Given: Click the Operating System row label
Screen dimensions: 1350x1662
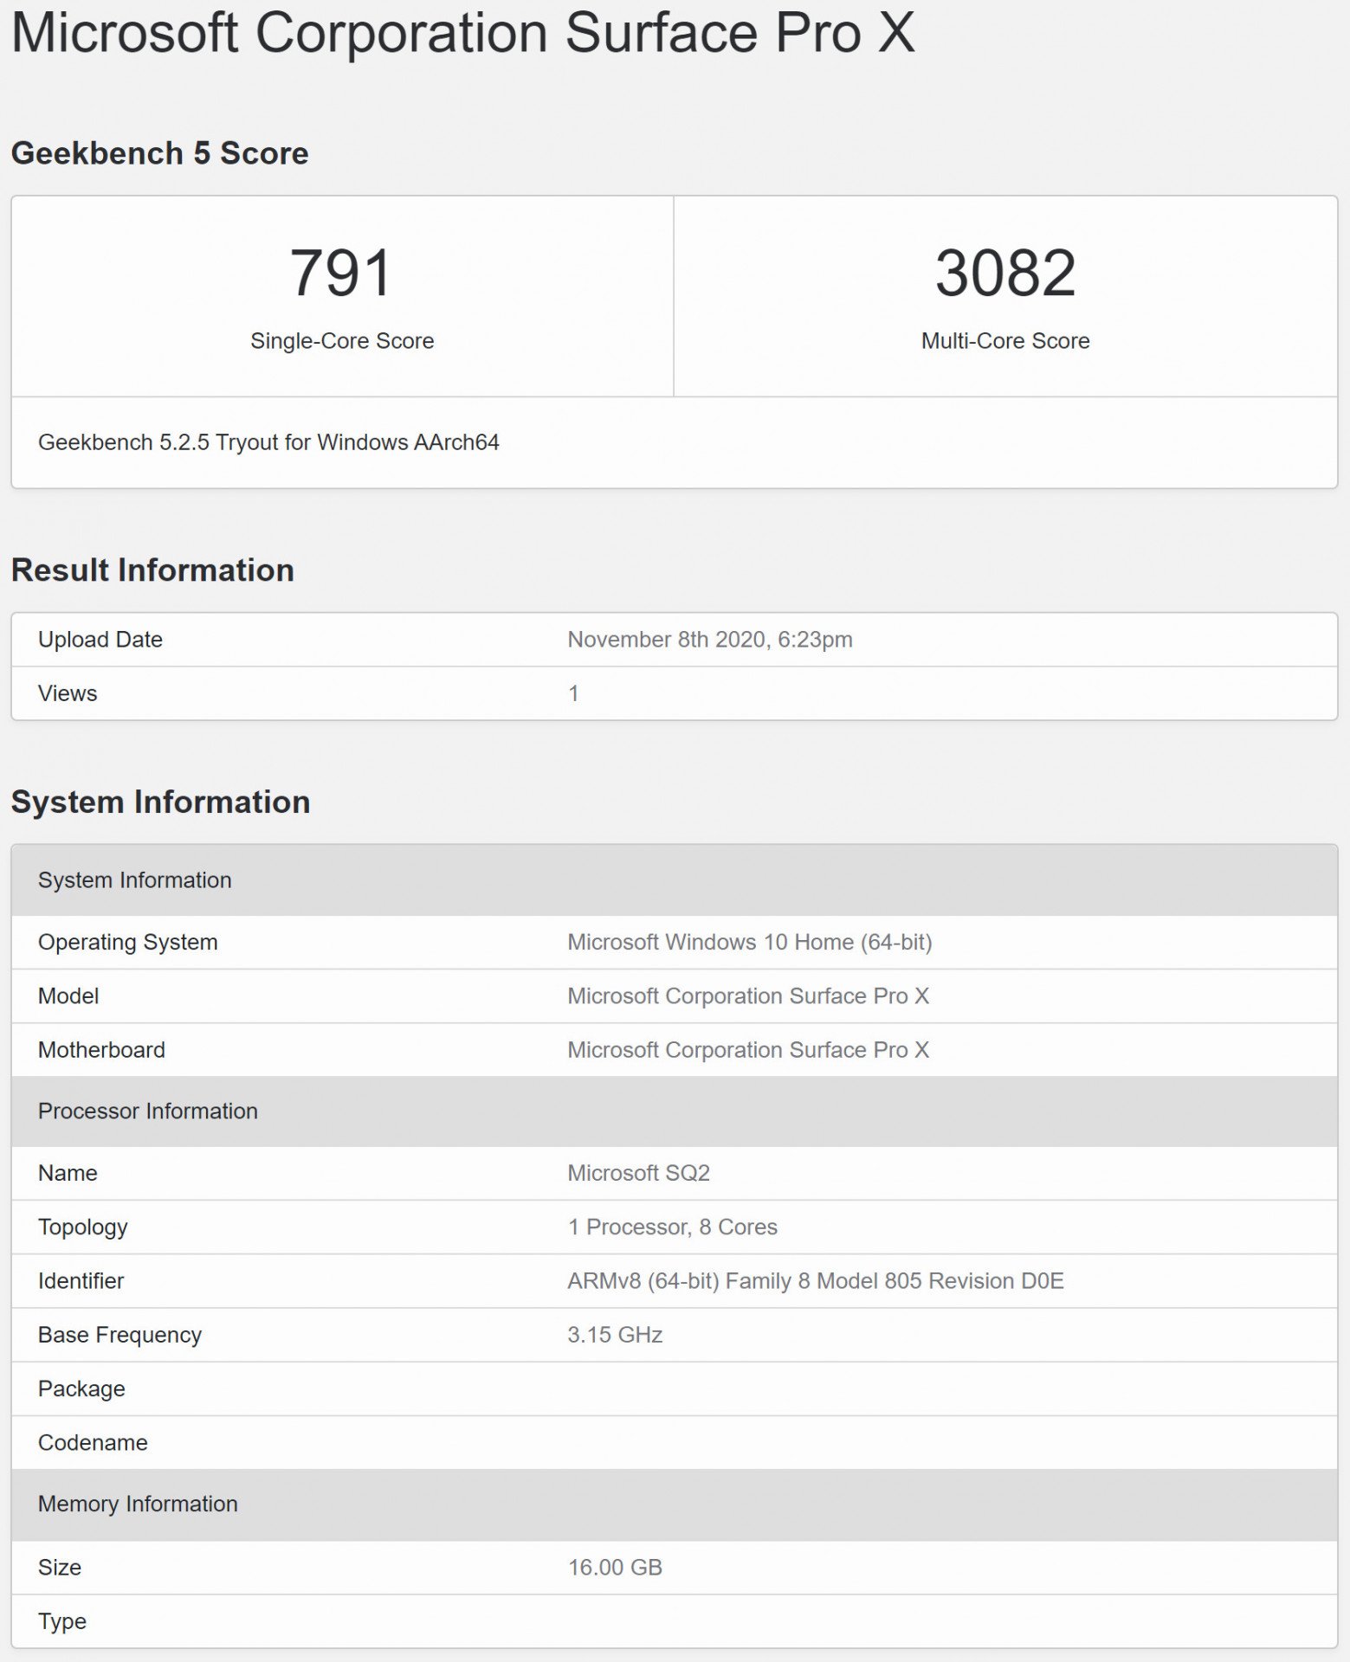Looking at the screenshot, I should point(128,942).
